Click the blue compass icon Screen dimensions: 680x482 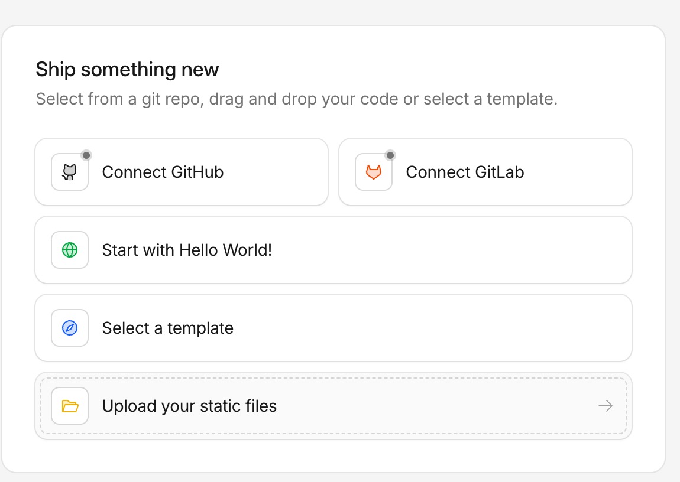70,328
